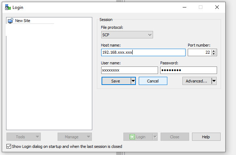The image size is (236, 155).
Task: Click the Cancel button
Action: [x=153, y=81]
